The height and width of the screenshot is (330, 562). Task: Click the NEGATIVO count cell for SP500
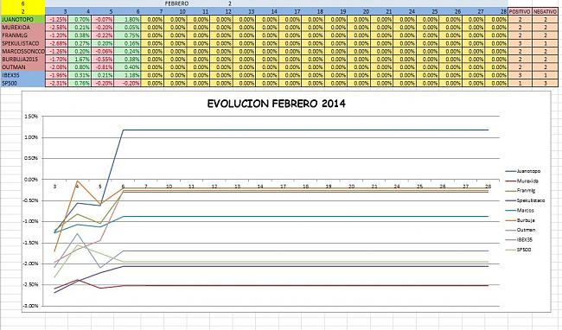click(x=546, y=83)
